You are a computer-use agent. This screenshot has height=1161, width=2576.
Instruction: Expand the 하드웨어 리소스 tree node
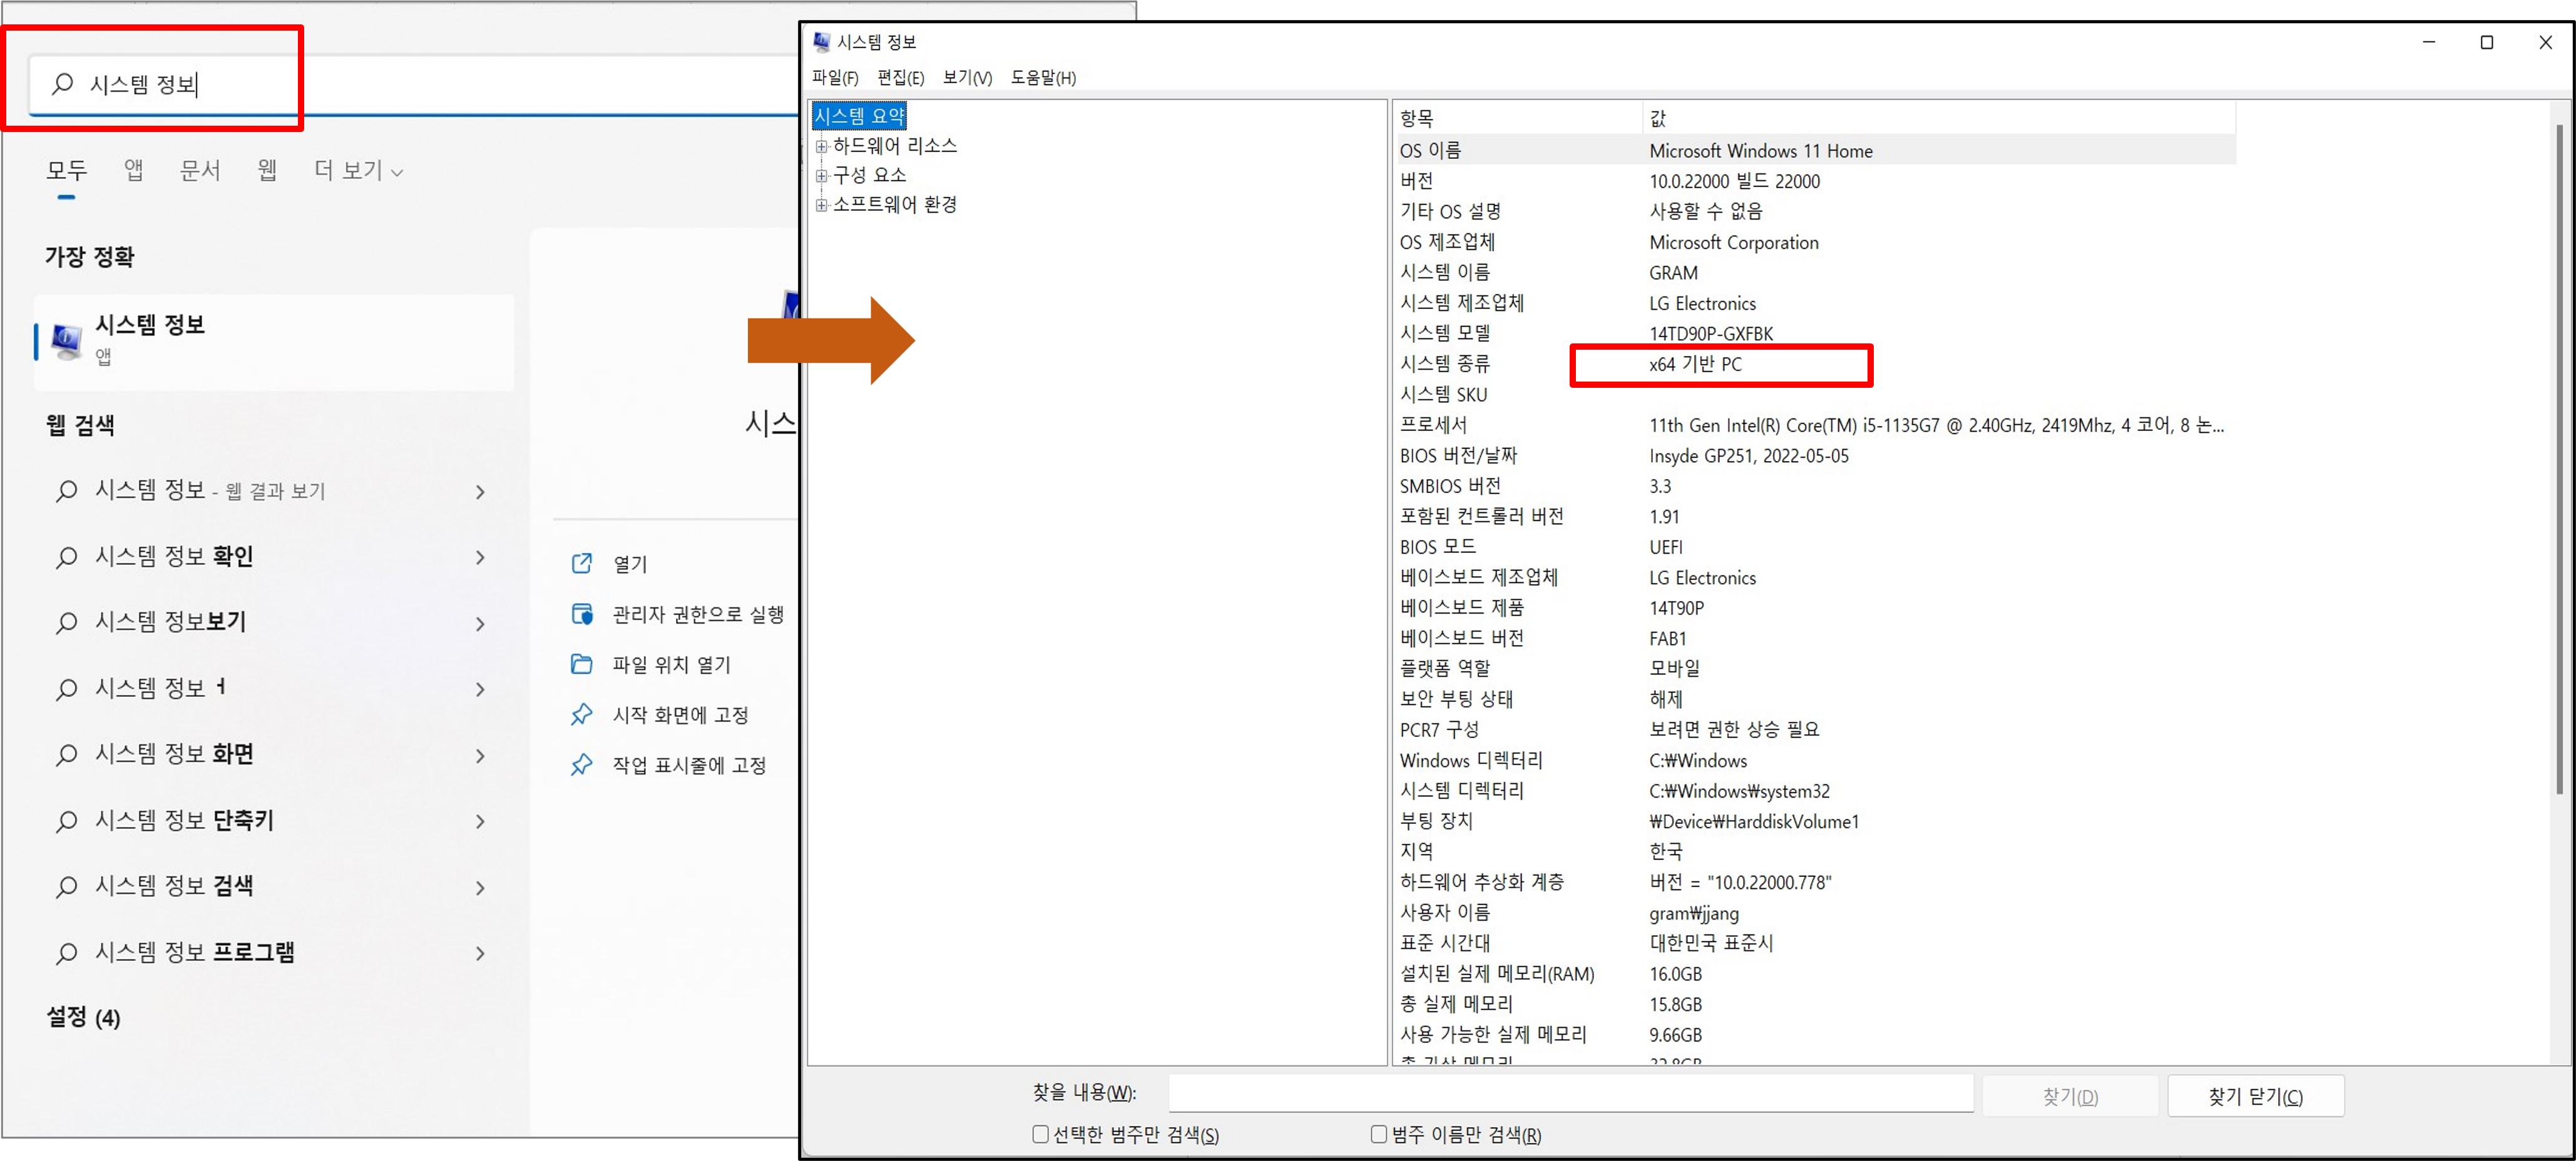[822, 146]
